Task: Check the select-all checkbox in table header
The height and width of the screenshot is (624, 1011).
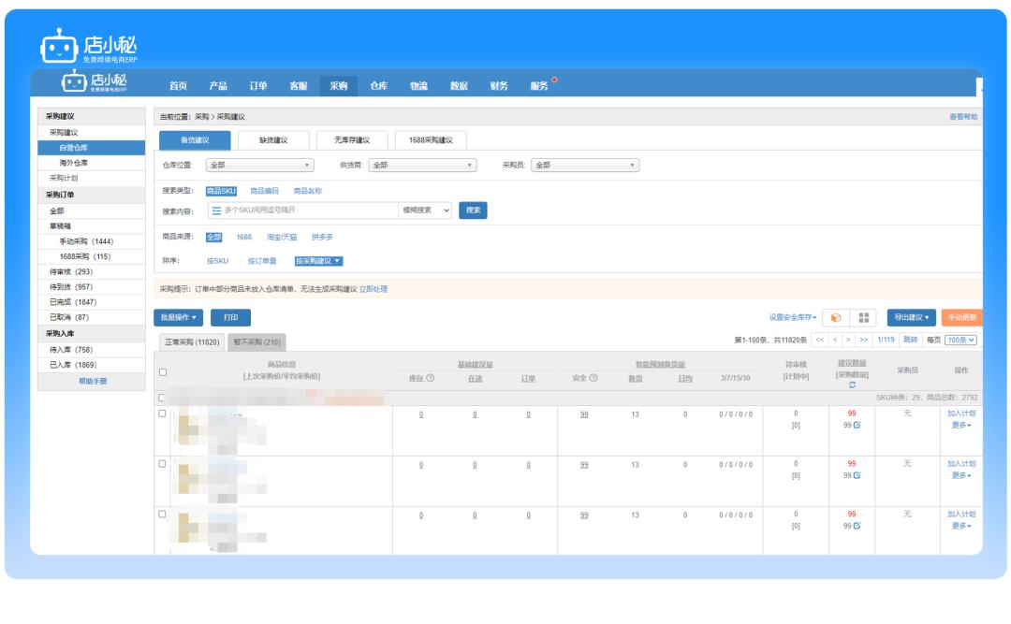Action: tap(163, 372)
